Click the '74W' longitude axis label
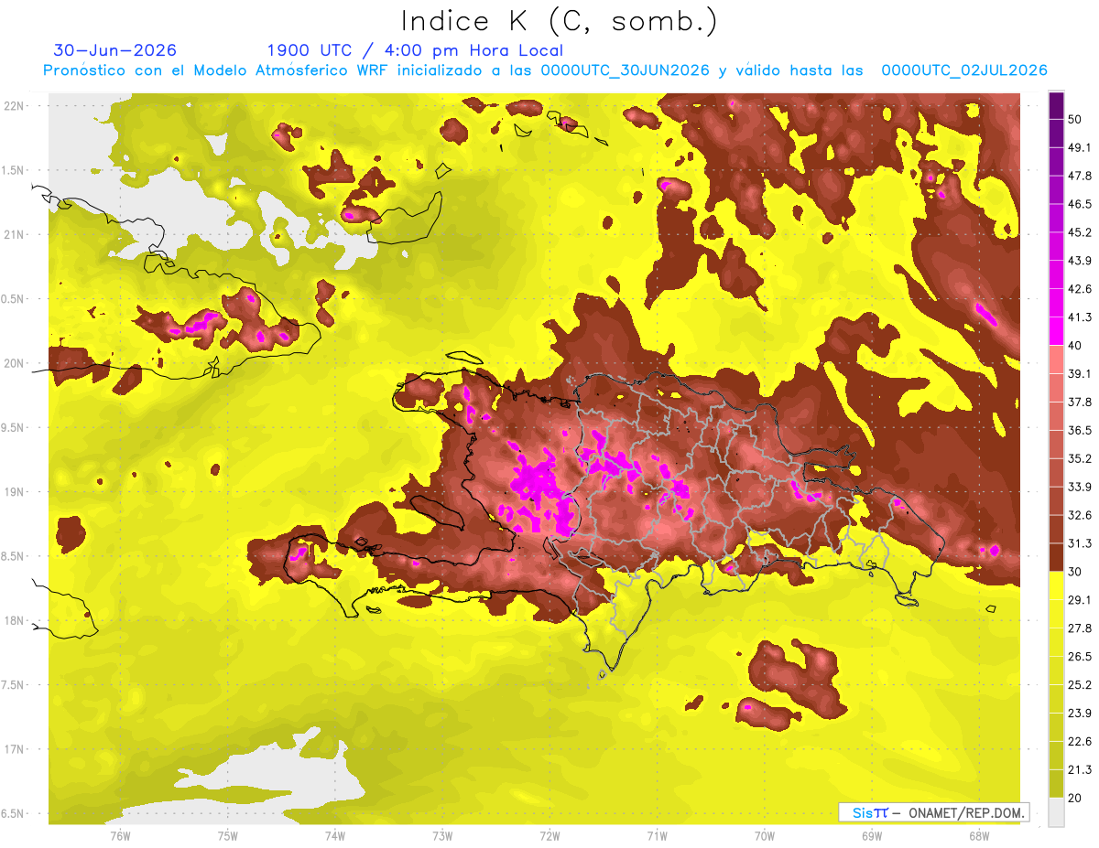The width and height of the screenshot is (1099, 848). (x=334, y=835)
